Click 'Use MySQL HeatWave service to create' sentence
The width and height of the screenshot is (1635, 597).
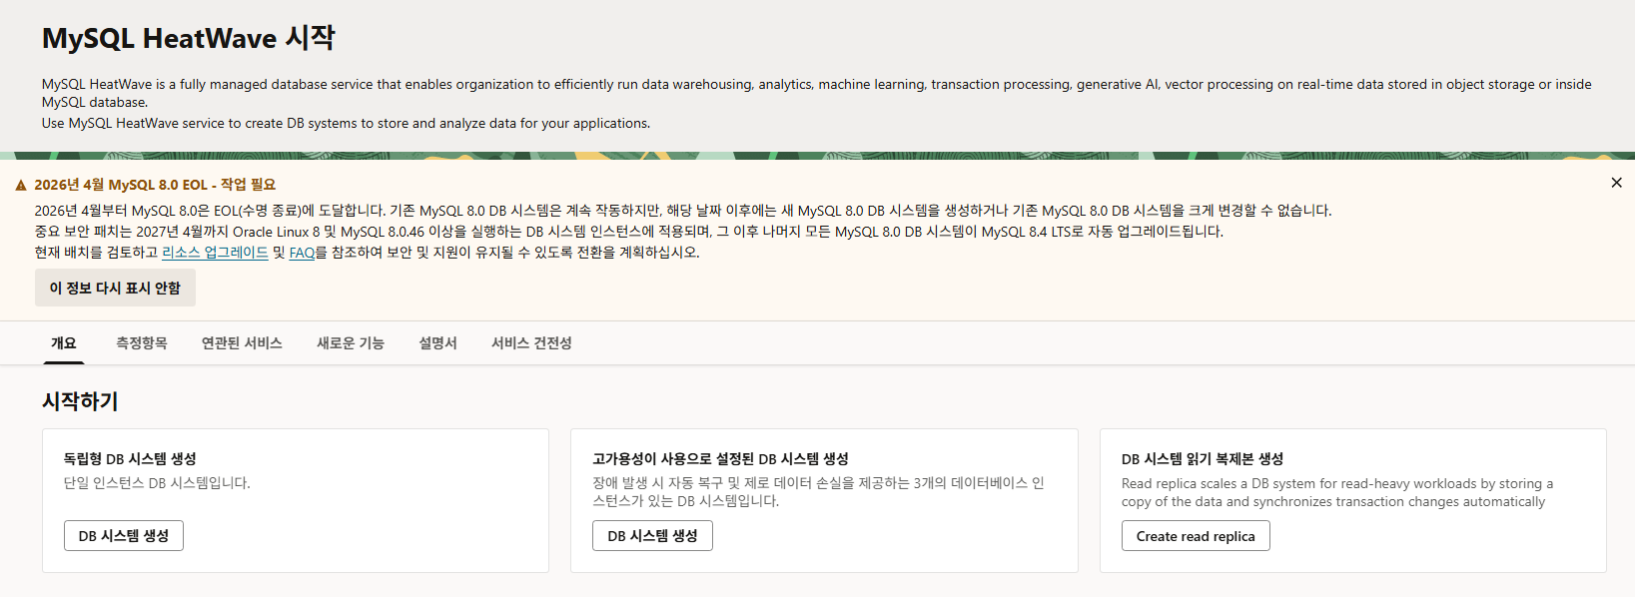click(x=346, y=123)
